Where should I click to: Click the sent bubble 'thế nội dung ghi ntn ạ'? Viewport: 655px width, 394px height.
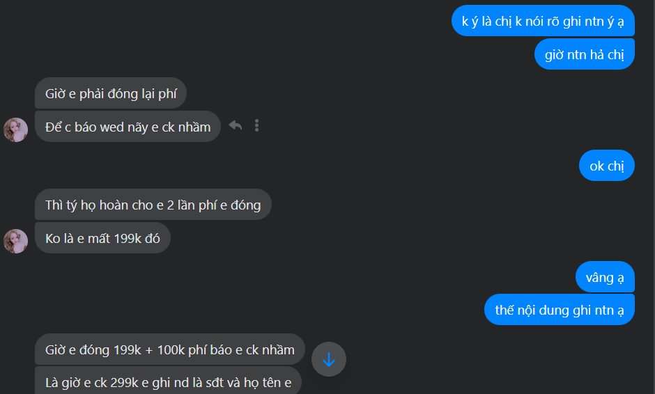coord(560,310)
